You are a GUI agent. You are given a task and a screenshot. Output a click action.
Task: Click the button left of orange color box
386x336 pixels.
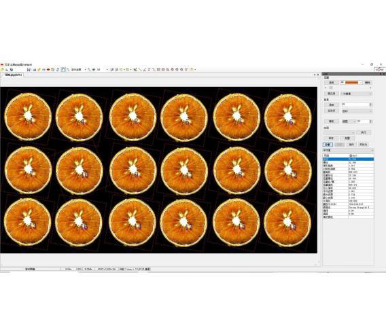tap(332, 83)
